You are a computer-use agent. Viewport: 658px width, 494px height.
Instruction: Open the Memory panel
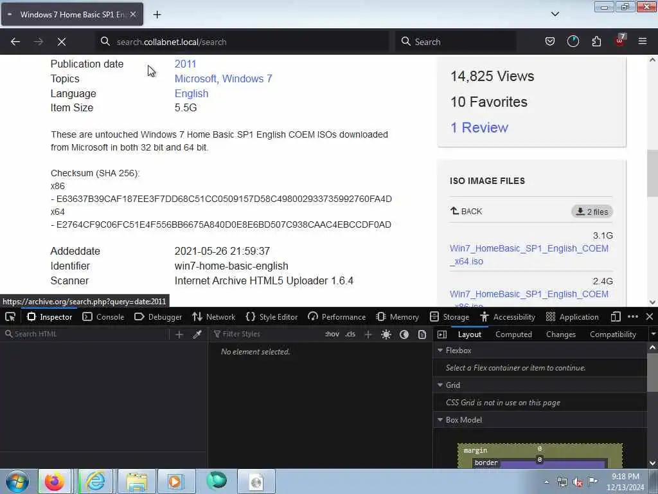pos(397,316)
